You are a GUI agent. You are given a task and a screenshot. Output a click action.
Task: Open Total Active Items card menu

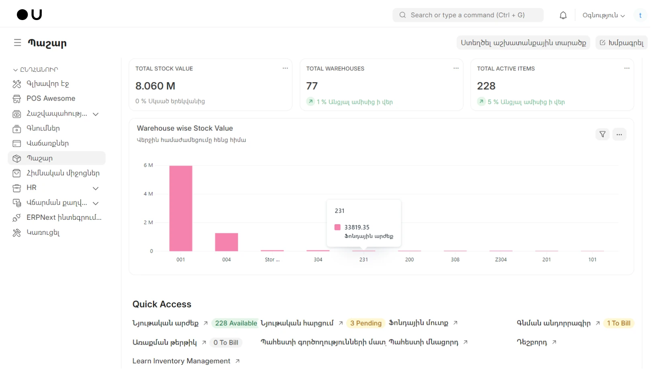(626, 68)
